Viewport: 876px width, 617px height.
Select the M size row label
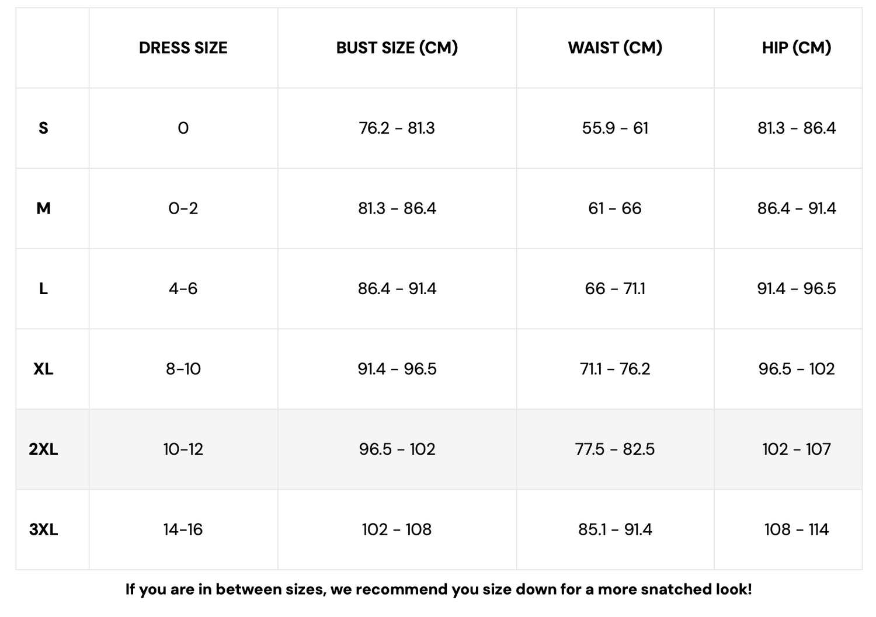tap(43, 208)
